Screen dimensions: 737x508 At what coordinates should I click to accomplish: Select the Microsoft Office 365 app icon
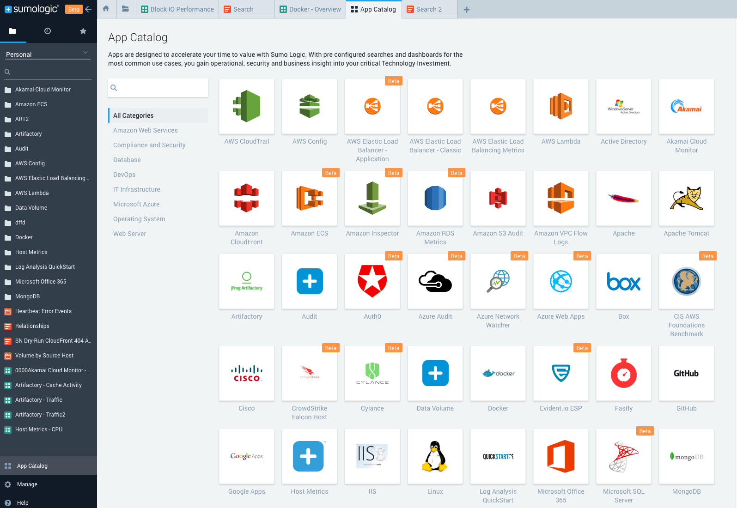(561, 456)
